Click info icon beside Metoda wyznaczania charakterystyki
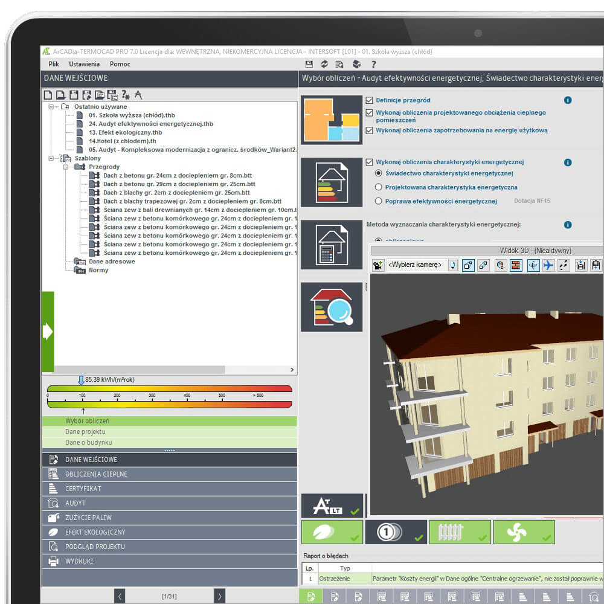Screen dimensions: 604x604 pyautogui.click(x=568, y=225)
